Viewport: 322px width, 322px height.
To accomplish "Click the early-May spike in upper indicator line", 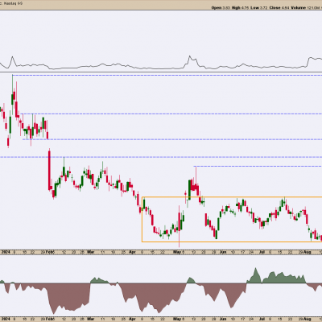I will pos(189,59).
